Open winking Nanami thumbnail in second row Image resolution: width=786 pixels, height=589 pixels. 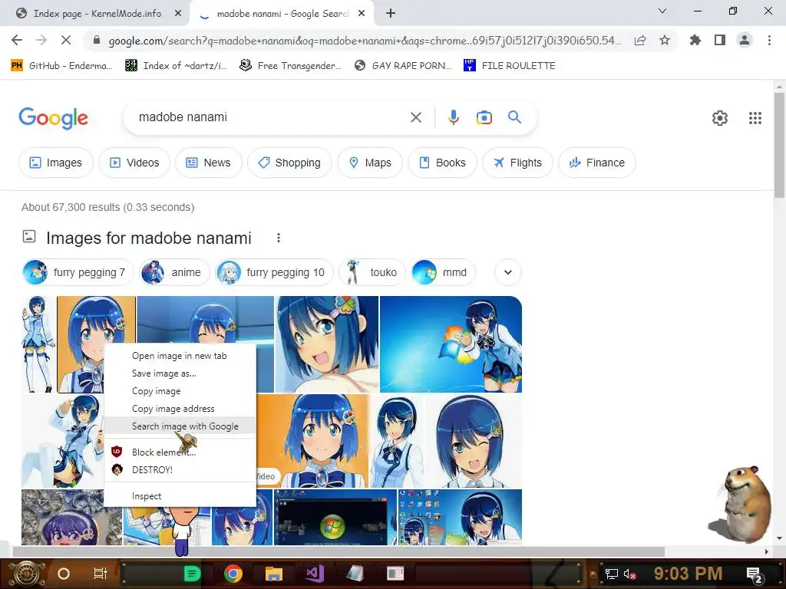point(473,441)
